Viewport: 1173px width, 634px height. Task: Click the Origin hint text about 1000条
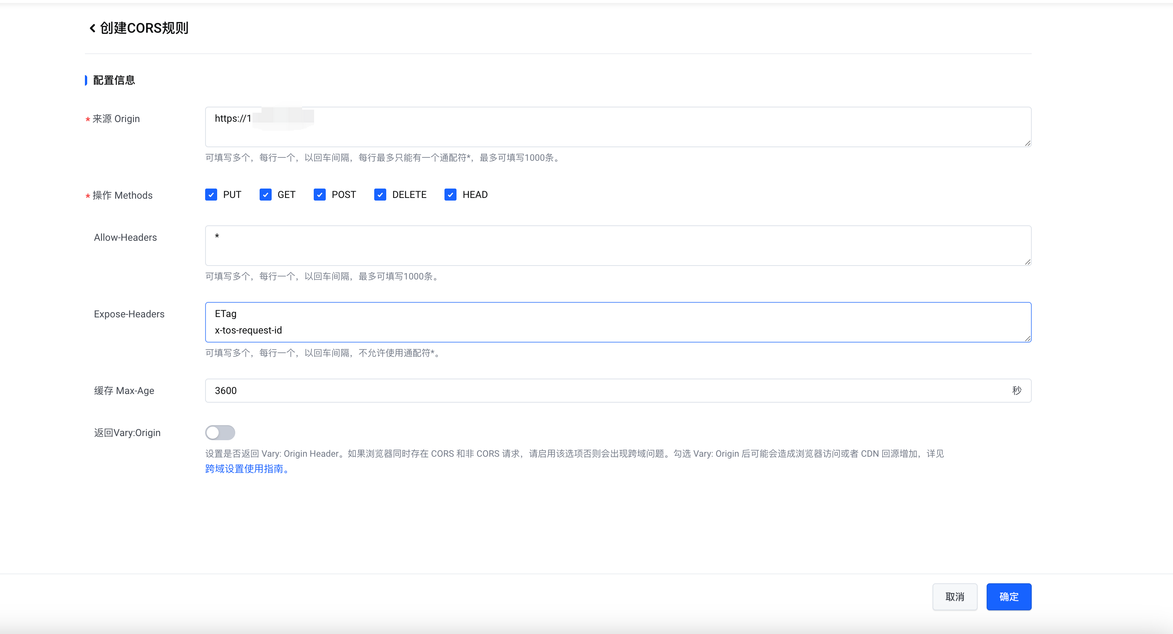pos(383,157)
